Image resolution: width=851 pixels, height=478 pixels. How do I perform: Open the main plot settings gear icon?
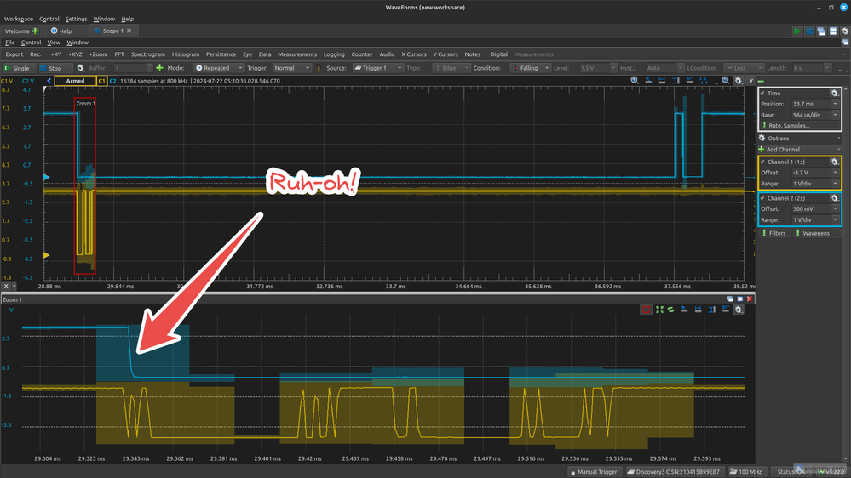click(x=738, y=81)
